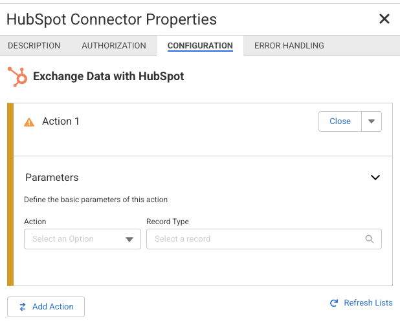Open the Action 'Select an Option' dropdown
This screenshot has height=323, width=400.
pyautogui.click(x=82, y=239)
